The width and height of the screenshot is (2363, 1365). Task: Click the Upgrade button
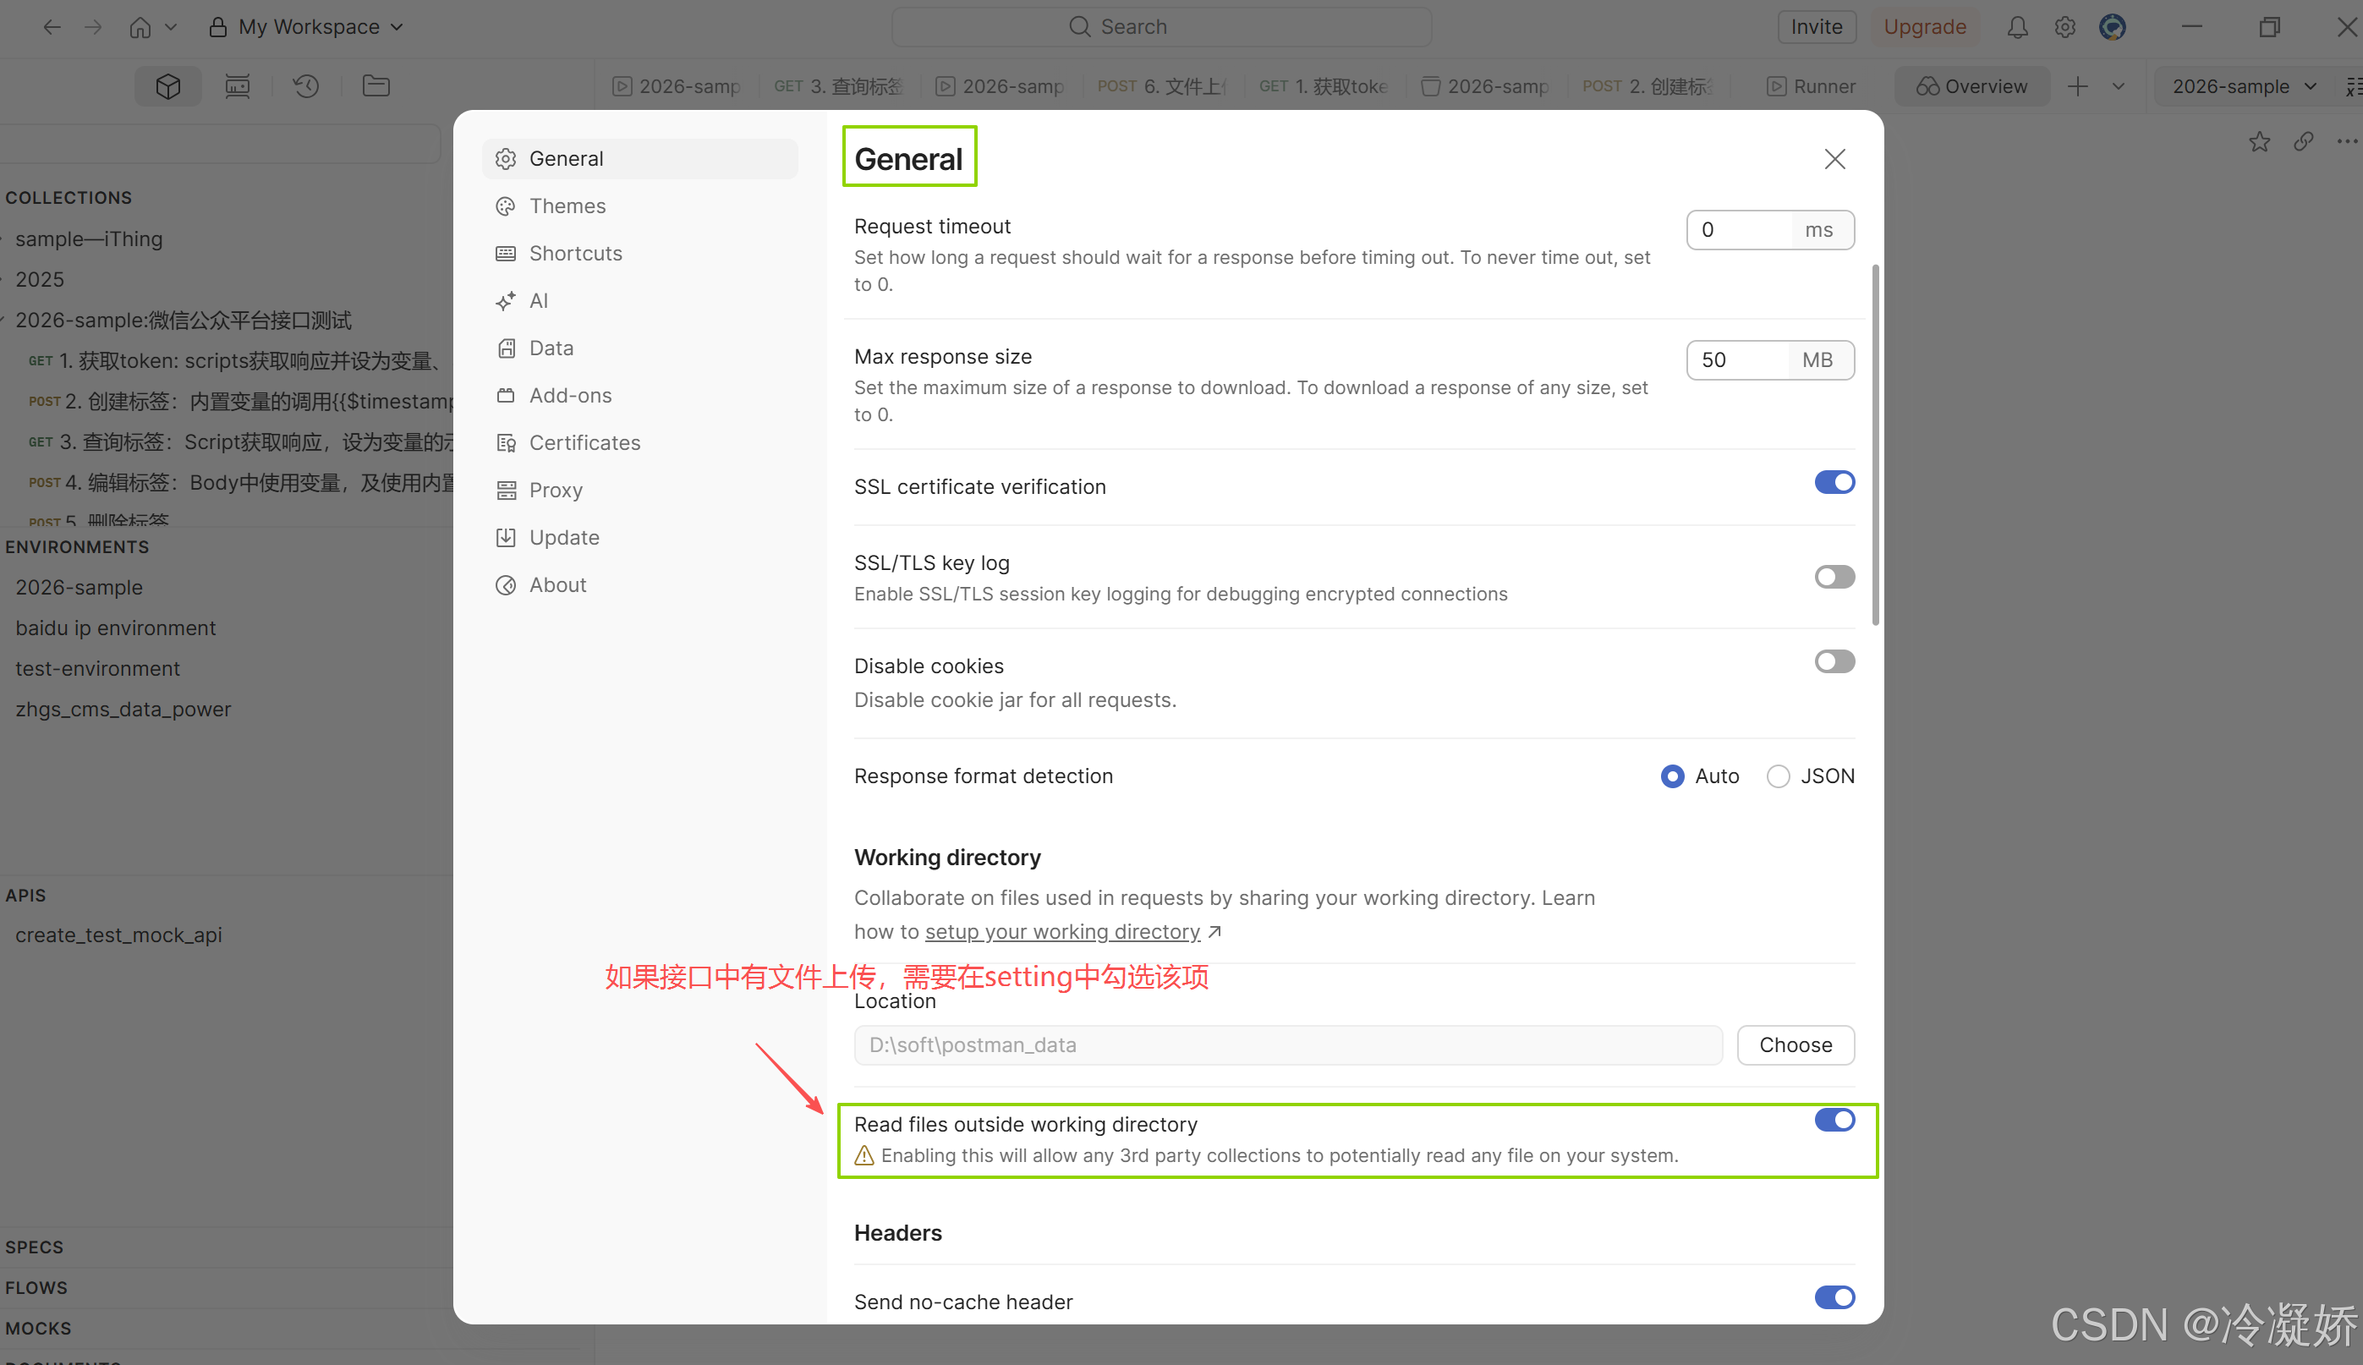(x=1924, y=27)
